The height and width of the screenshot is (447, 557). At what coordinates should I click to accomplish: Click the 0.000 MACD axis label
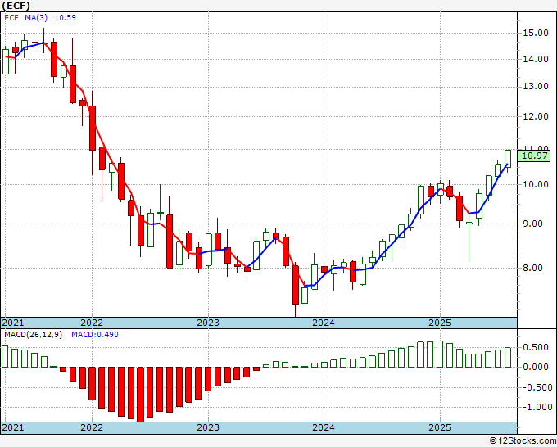pyautogui.click(x=536, y=367)
